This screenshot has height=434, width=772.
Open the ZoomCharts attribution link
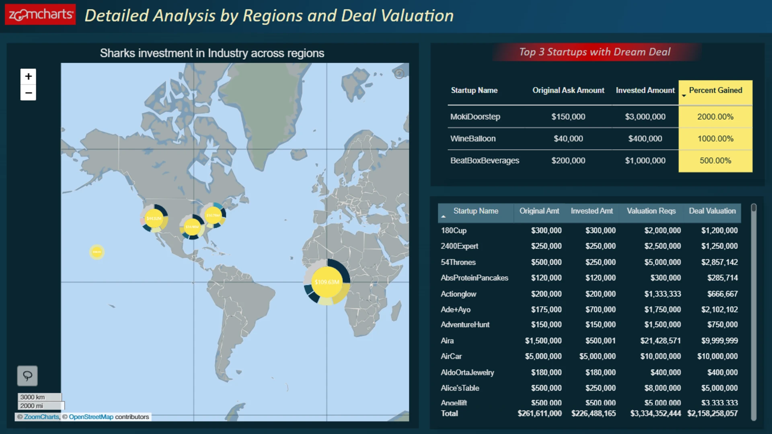point(41,417)
